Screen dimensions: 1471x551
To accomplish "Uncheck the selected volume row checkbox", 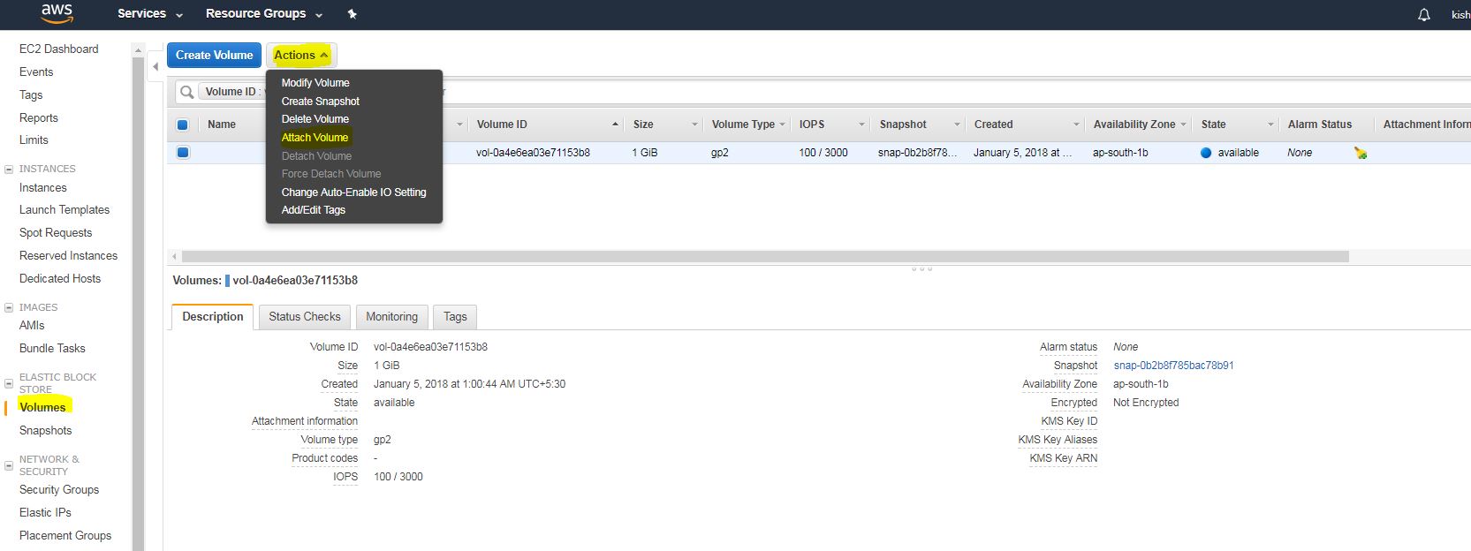I will pyautogui.click(x=183, y=153).
